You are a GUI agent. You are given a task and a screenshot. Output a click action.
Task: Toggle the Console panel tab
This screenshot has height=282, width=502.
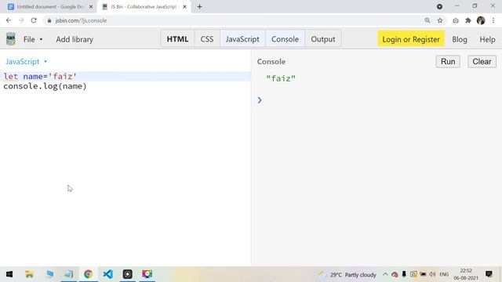coord(285,39)
